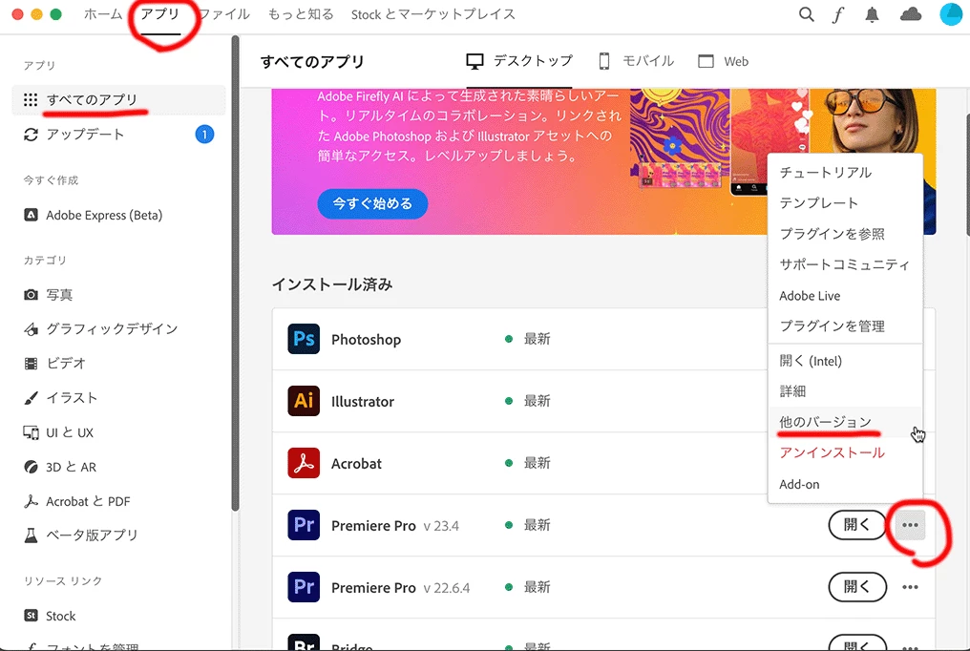Select 詳細 menu entry

pos(845,390)
